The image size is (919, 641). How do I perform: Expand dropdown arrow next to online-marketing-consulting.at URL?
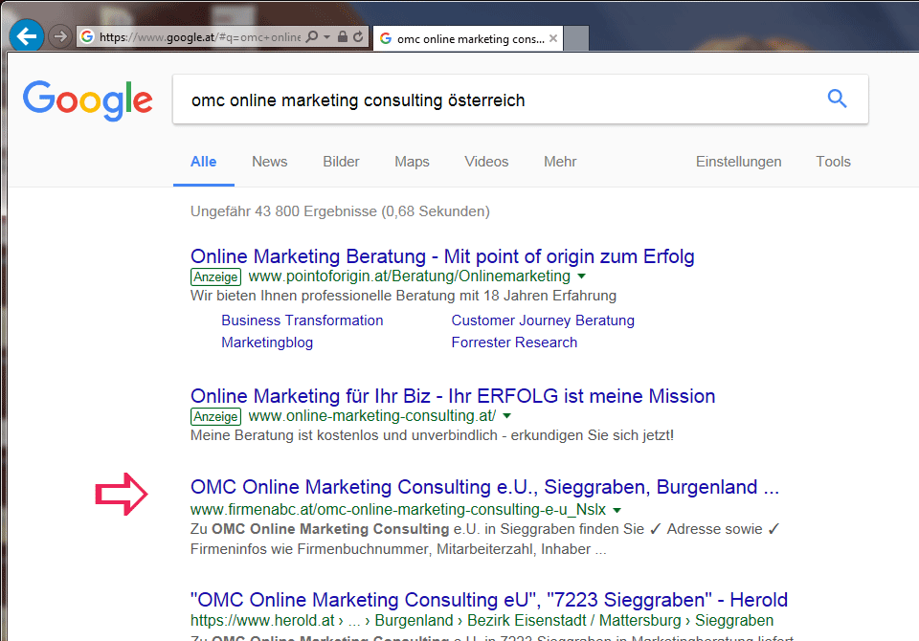coord(507,416)
